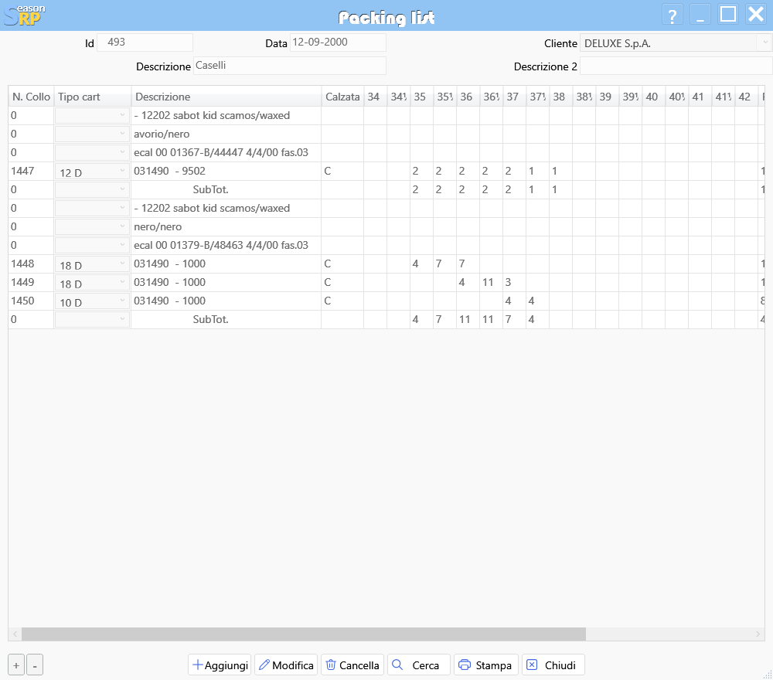Open help with the question mark icon
Screen dimensions: 773x680
coord(672,15)
